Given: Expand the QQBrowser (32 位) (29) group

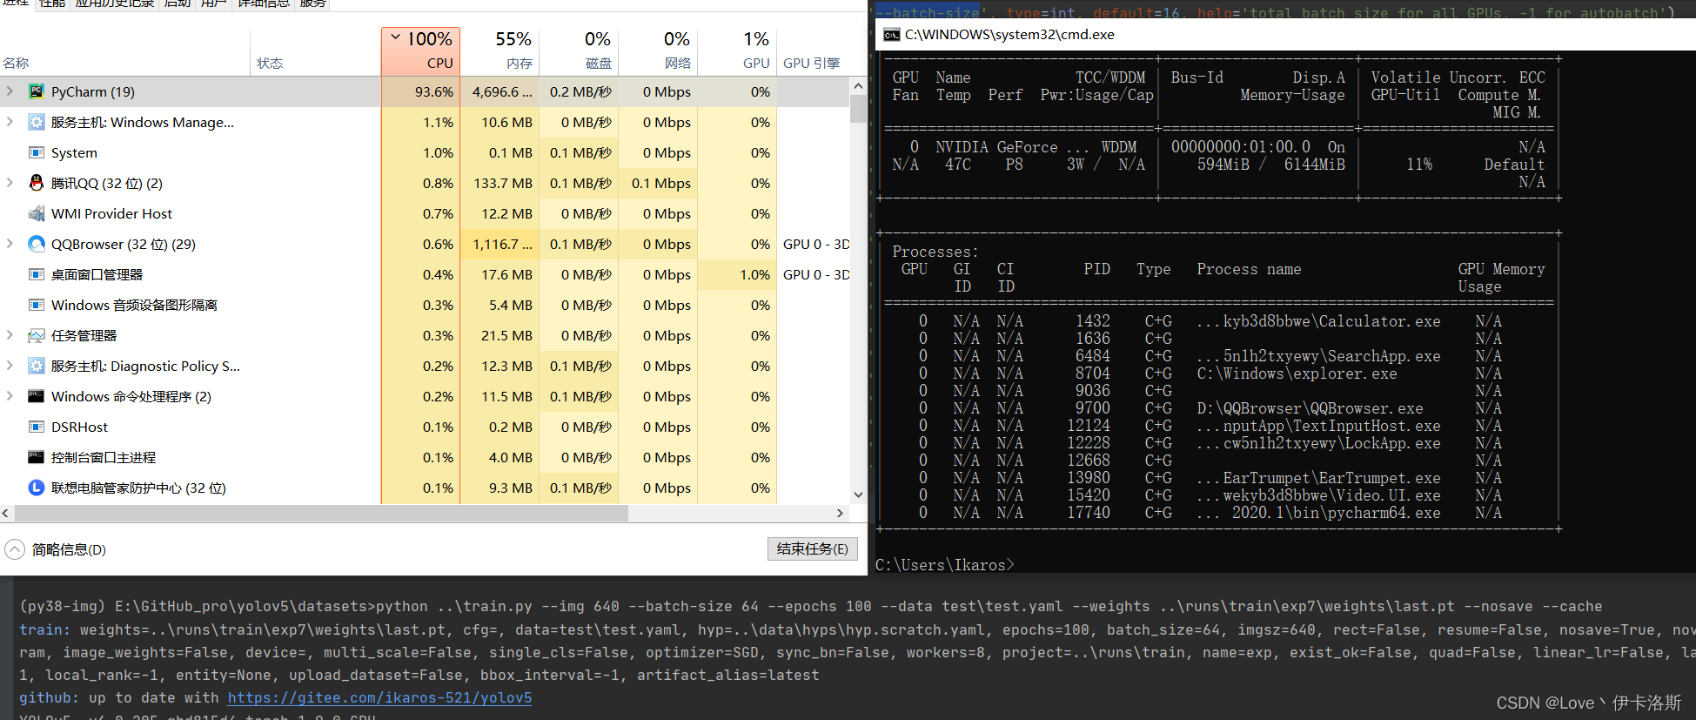Looking at the screenshot, I should tap(10, 244).
